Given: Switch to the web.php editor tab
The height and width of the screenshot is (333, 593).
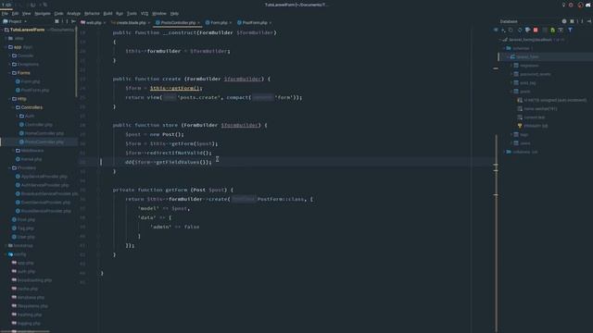Looking at the screenshot, I should [x=94, y=22].
